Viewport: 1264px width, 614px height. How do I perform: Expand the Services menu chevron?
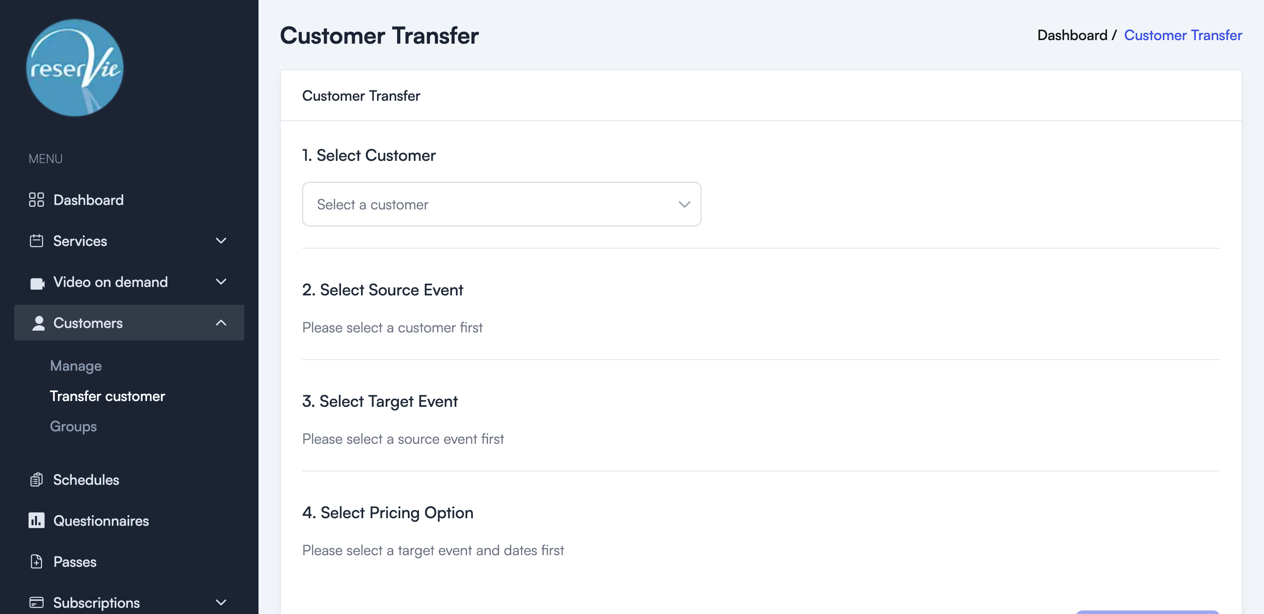tap(221, 241)
